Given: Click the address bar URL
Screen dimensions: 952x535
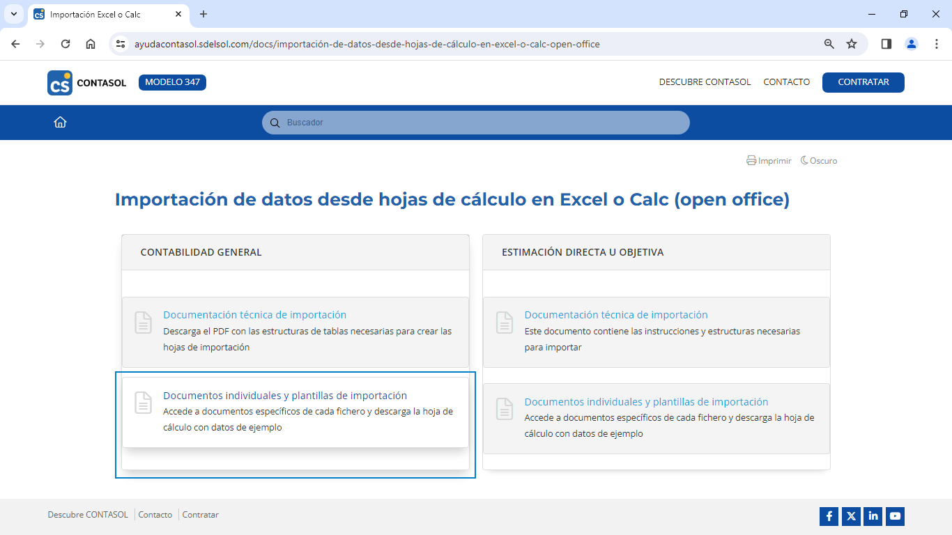Looking at the screenshot, I should pos(367,44).
